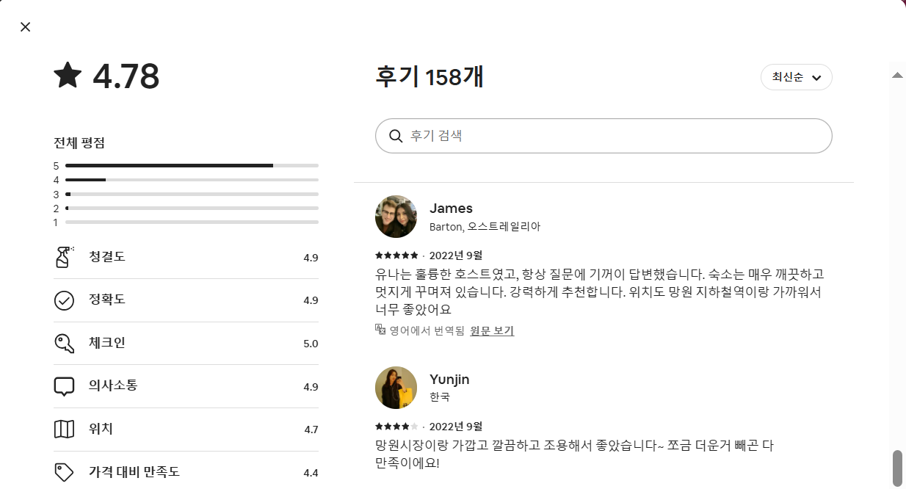Image resolution: width=906 pixels, height=489 pixels.
Task: Close the reviews modal with X
Action: [26, 27]
